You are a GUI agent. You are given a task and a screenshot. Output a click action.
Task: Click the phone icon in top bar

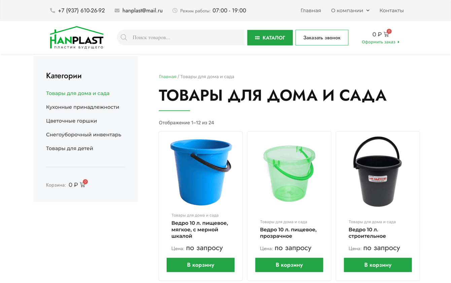tap(53, 10)
